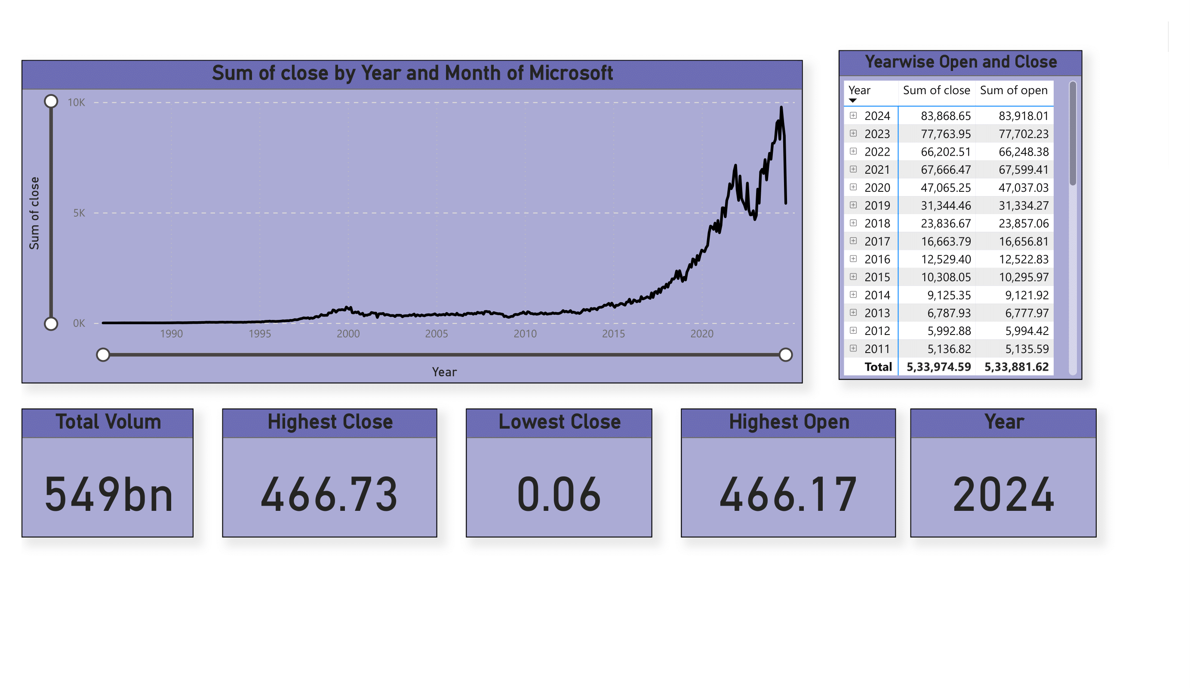
Task: Click the right handle of Year zoom slider
Action: [x=785, y=355]
